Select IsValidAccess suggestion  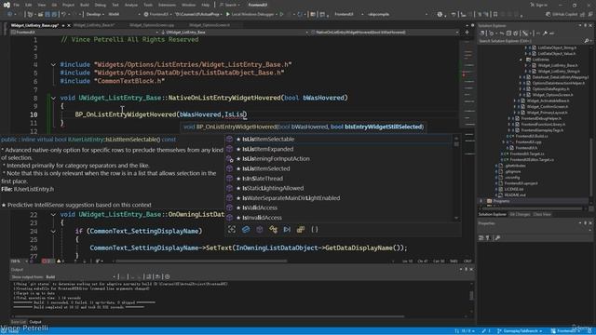click(x=338, y=208)
